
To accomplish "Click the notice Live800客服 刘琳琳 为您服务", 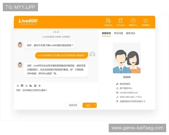I will click(56, 37).
